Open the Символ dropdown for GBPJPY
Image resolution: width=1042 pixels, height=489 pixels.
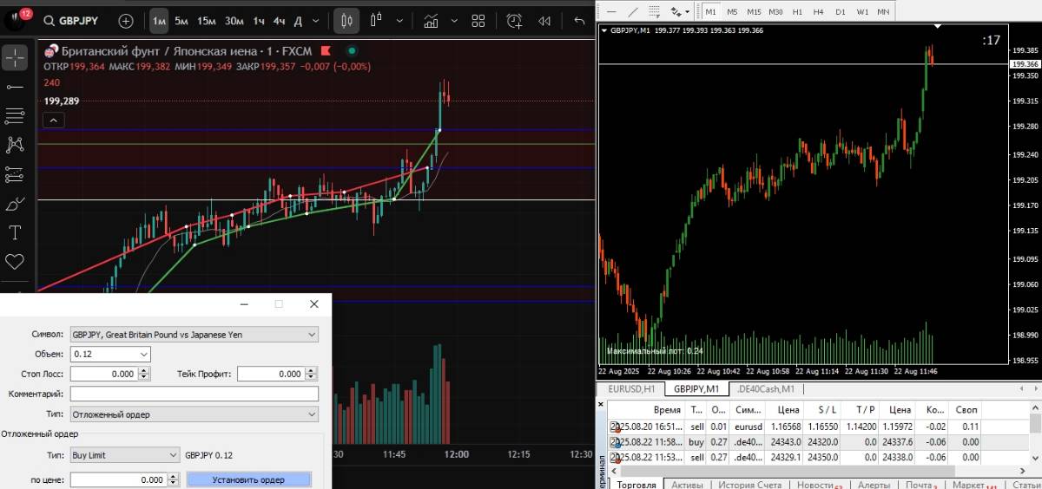(x=194, y=334)
